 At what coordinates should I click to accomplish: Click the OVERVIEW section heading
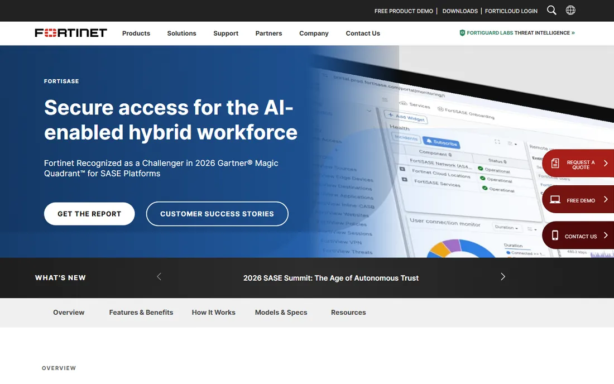click(x=59, y=368)
